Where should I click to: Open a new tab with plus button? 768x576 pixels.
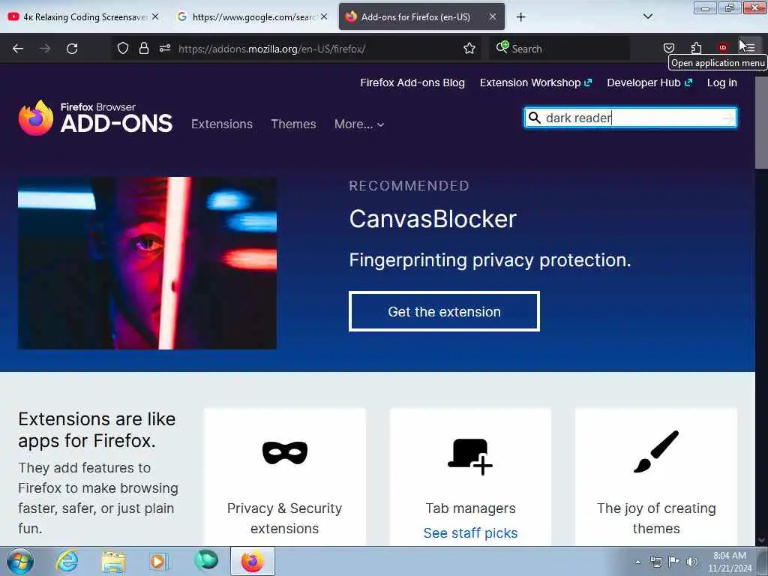tap(520, 17)
